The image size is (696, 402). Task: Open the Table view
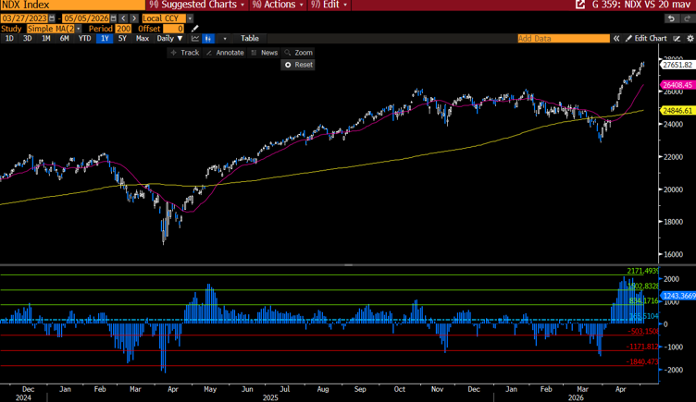tap(250, 39)
